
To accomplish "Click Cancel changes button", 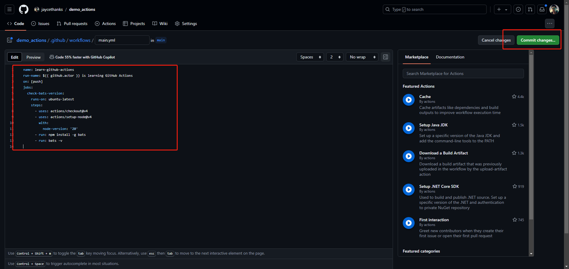I will [x=496, y=40].
